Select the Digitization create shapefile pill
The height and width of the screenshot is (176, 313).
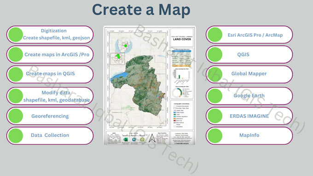point(50,34)
